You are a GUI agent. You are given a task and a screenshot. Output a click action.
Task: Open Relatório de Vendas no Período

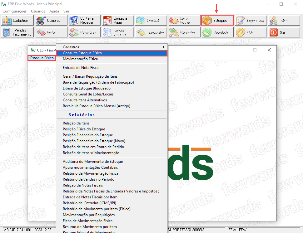pyautogui.click(x=112, y=179)
